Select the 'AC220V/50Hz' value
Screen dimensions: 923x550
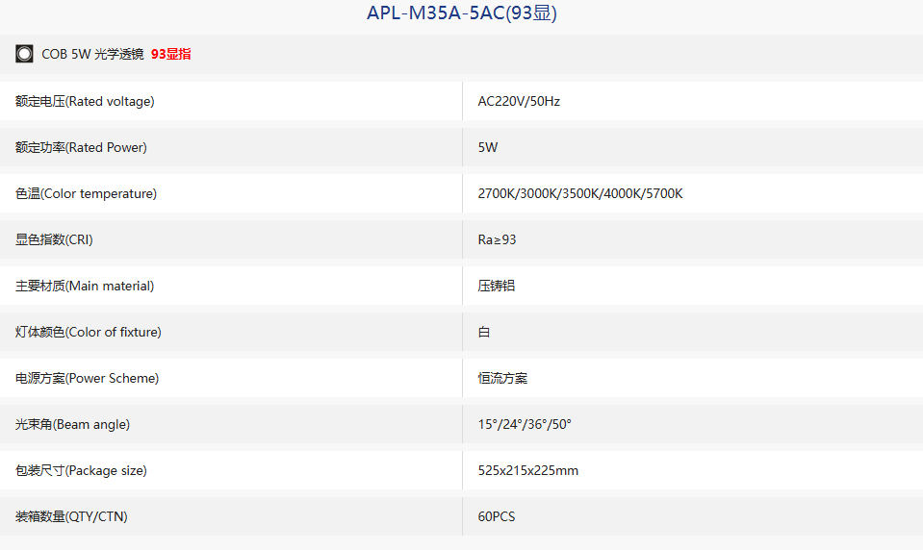tap(519, 101)
